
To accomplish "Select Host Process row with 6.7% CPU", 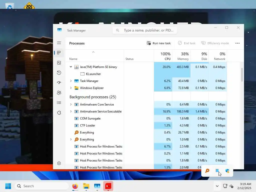I will [146, 146].
